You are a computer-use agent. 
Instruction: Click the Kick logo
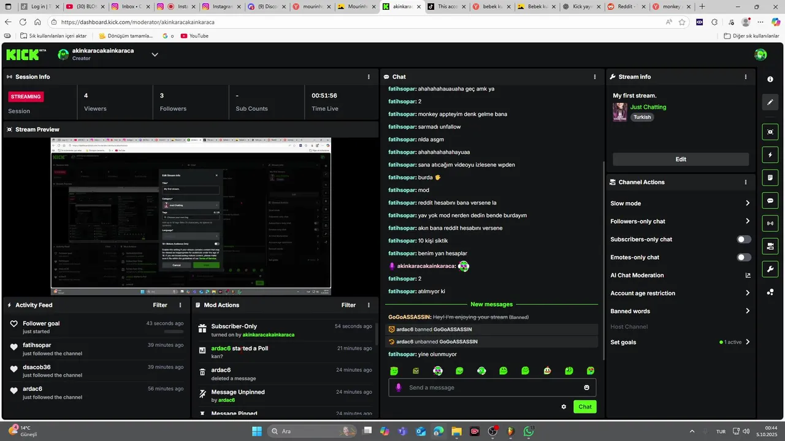coord(26,55)
